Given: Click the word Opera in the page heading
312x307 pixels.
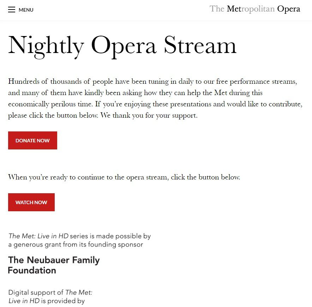Looking at the screenshot, I should [124, 45].
